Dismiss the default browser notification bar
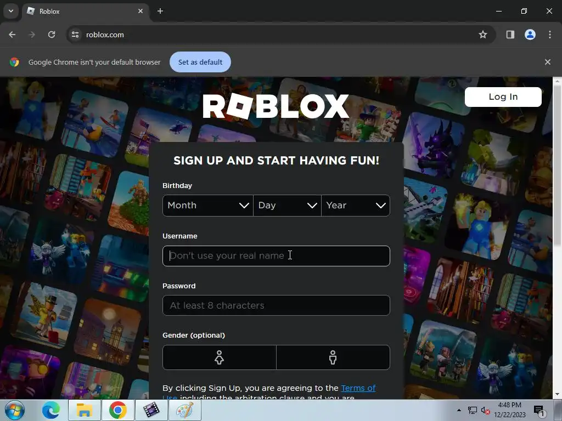Viewport: 562px width, 421px height. click(x=548, y=62)
